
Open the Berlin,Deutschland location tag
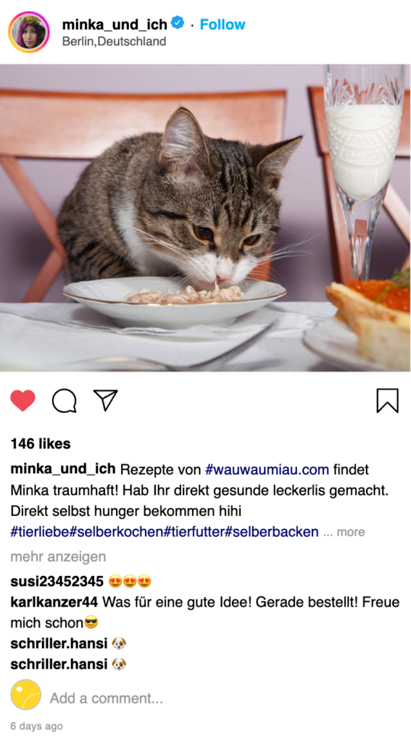(x=114, y=41)
